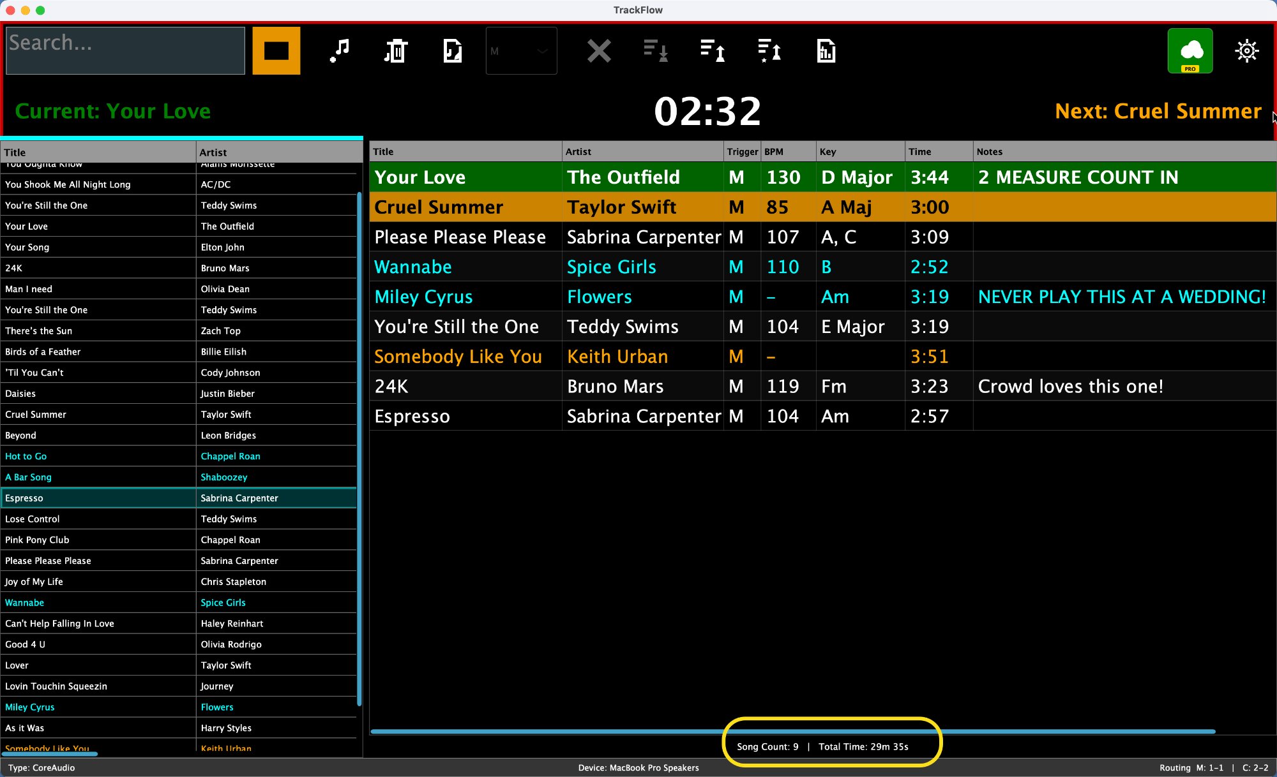Toggle the green PRO cloud sync
Image resolution: width=1277 pixels, height=777 pixels.
[x=1190, y=50]
